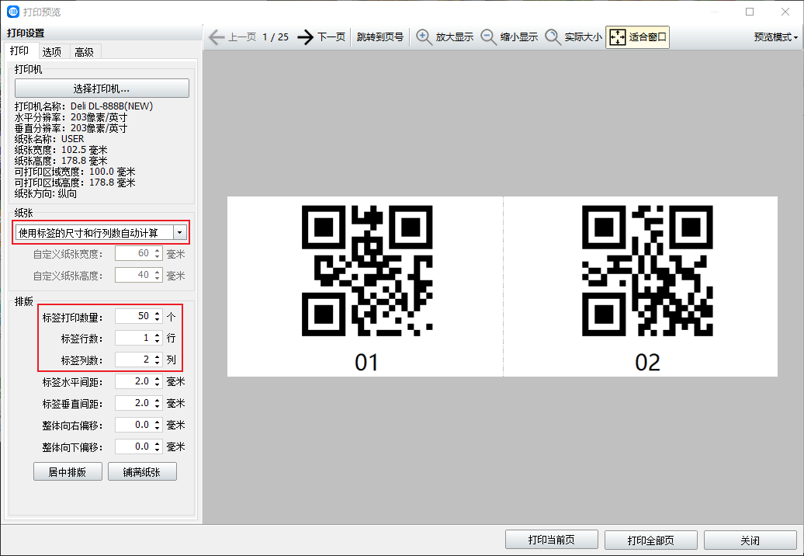The image size is (804, 556).
Task: Click 居中排版 button
Action: tap(68, 471)
